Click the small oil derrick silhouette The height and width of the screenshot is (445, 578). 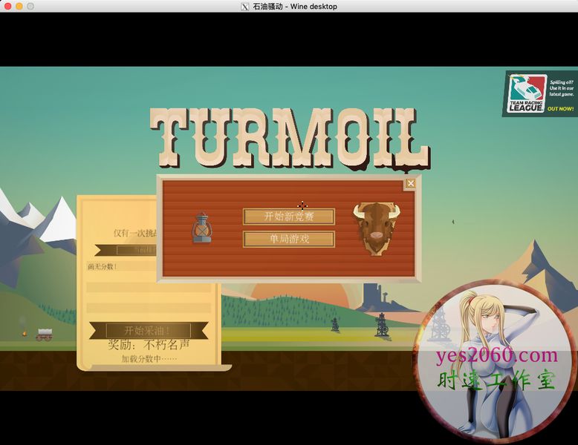coord(335,325)
